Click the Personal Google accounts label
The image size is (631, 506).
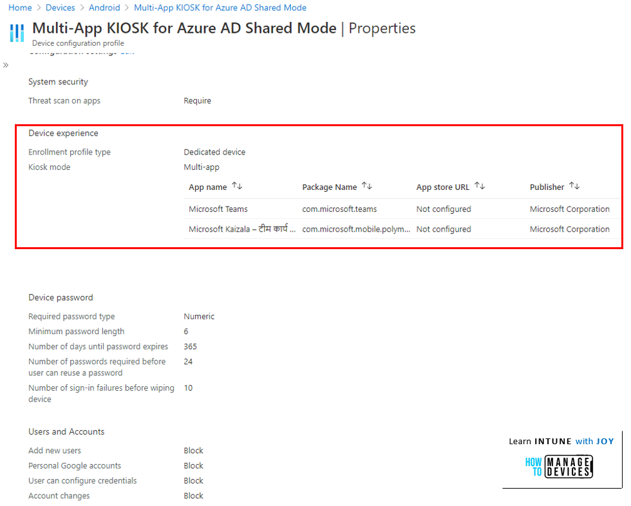click(x=75, y=466)
